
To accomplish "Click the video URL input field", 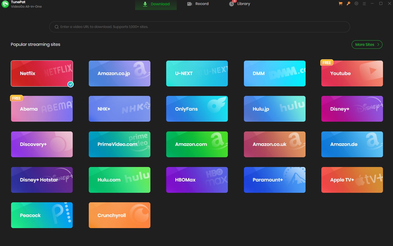I will [199, 27].
